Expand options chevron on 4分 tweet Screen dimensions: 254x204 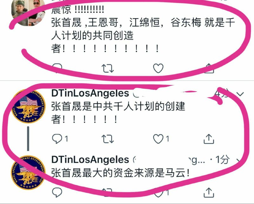point(240,94)
